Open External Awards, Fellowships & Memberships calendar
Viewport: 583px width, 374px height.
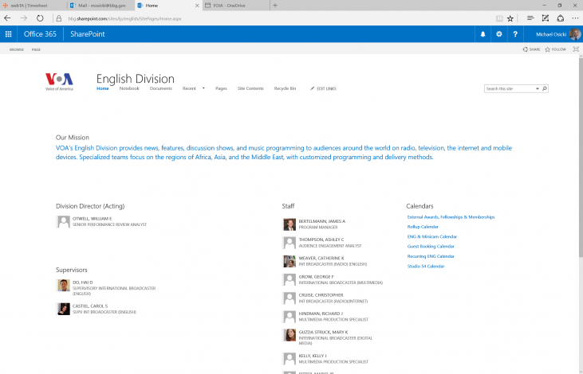coord(451,217)
